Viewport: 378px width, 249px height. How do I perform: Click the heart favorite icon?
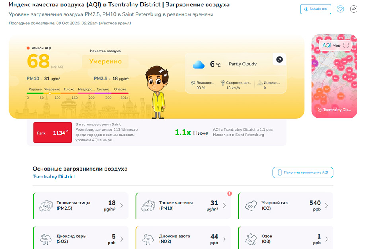pos(340,9)
